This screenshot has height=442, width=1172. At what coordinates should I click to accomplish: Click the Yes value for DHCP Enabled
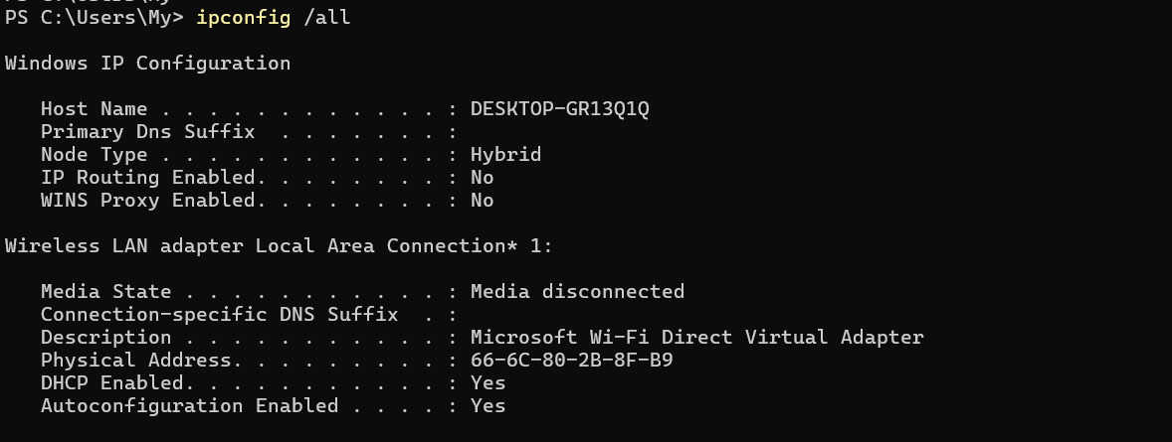(488, 383)
